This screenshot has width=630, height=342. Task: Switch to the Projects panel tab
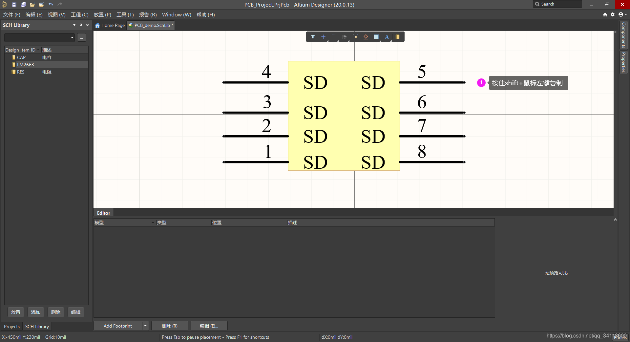click(x=12, y=327)
